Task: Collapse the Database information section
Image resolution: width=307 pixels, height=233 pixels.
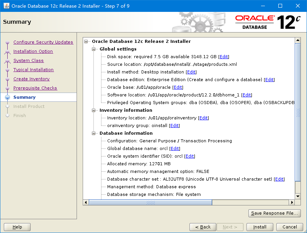Action: pyautogui.click(x=93, y=133)
